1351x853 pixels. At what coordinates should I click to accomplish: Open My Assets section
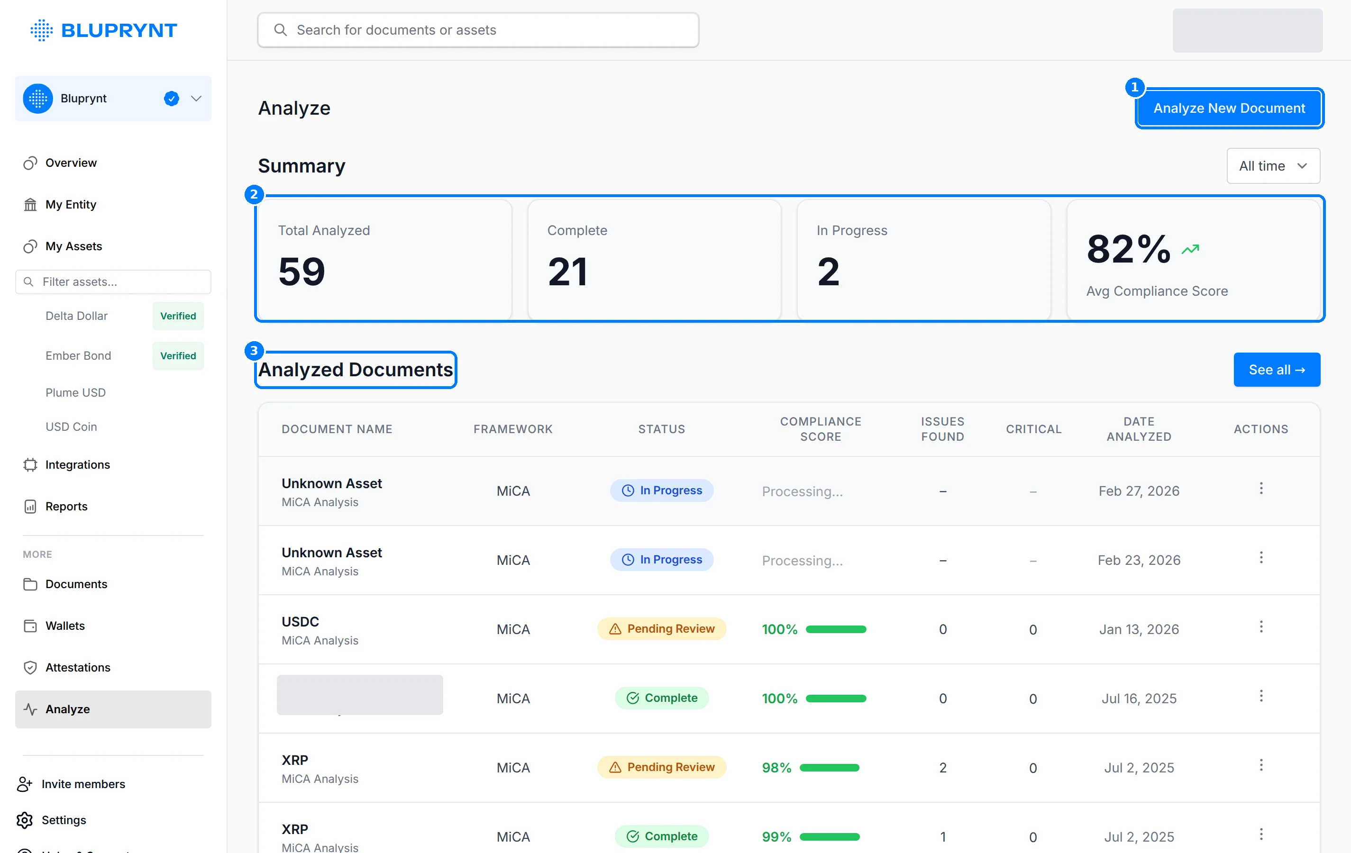[x=73, y=246]
